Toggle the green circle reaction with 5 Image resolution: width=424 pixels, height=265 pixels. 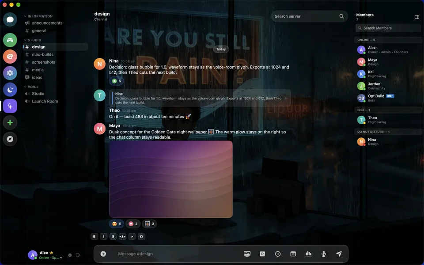[117, 81]
